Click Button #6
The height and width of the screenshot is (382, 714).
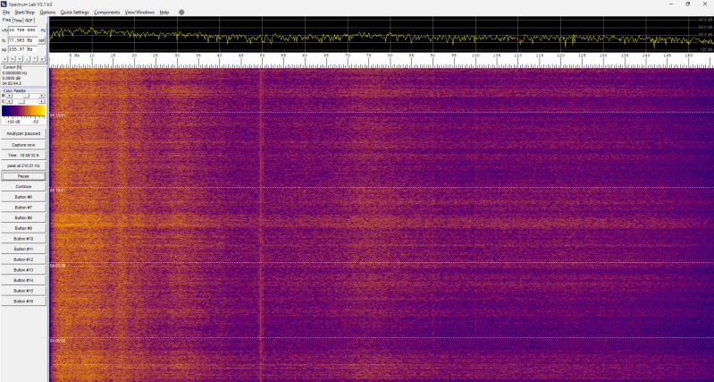click(23, 197)
